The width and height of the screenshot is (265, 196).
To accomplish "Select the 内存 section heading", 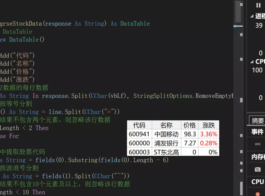I will 258,157.
